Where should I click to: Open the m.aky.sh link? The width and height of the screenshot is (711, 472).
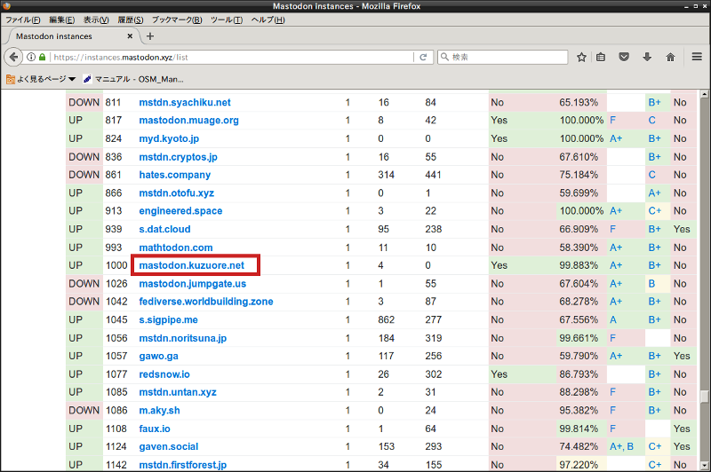pyautogui.click(x=159, y=411)
